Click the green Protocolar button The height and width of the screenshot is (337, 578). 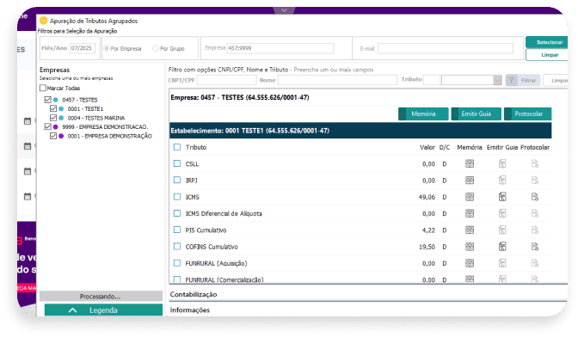point(528,113)
